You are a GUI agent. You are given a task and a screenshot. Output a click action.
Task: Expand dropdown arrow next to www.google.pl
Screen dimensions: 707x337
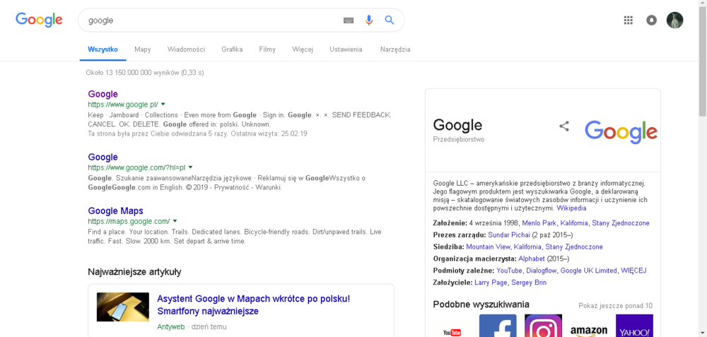(x=163, y=104)
